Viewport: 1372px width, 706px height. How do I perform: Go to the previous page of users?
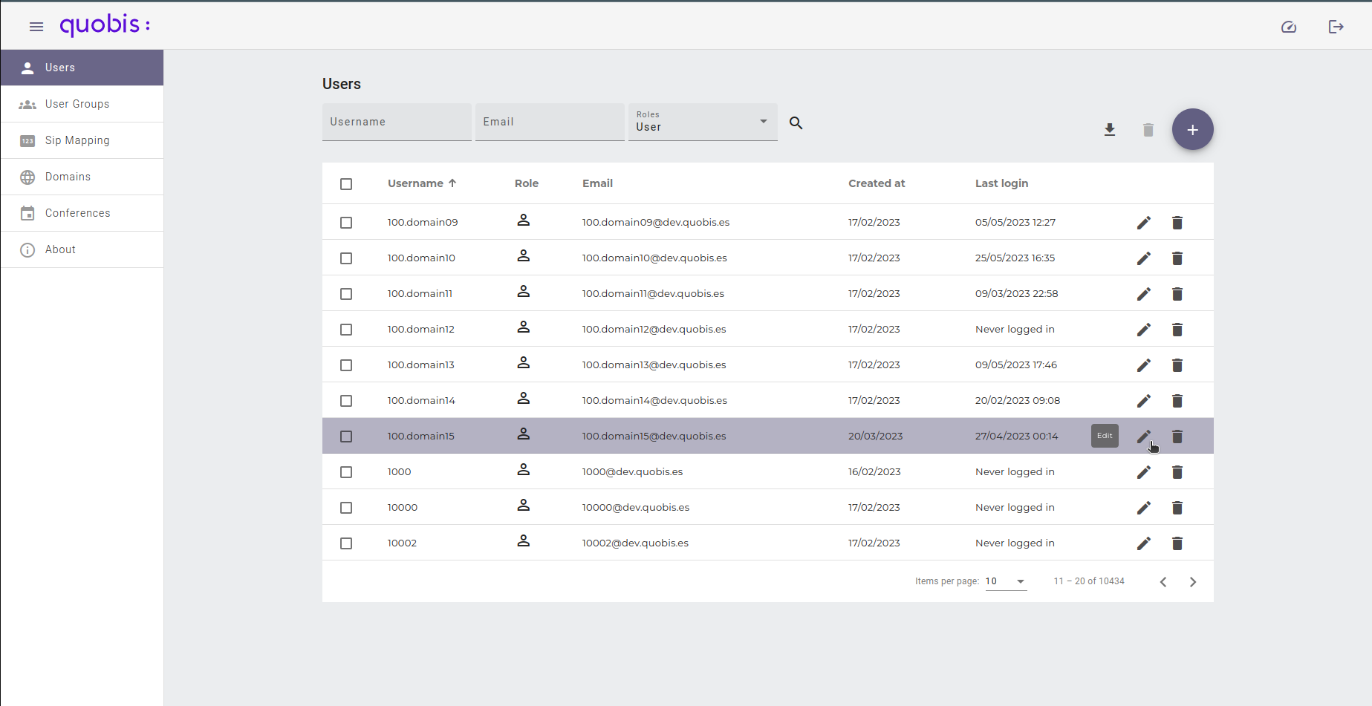(x=1163, y=582)
